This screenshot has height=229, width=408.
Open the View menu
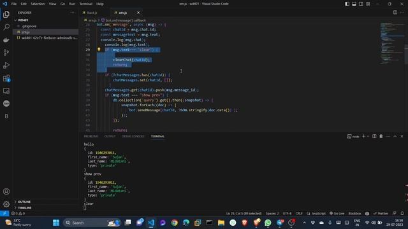(52, 4)
